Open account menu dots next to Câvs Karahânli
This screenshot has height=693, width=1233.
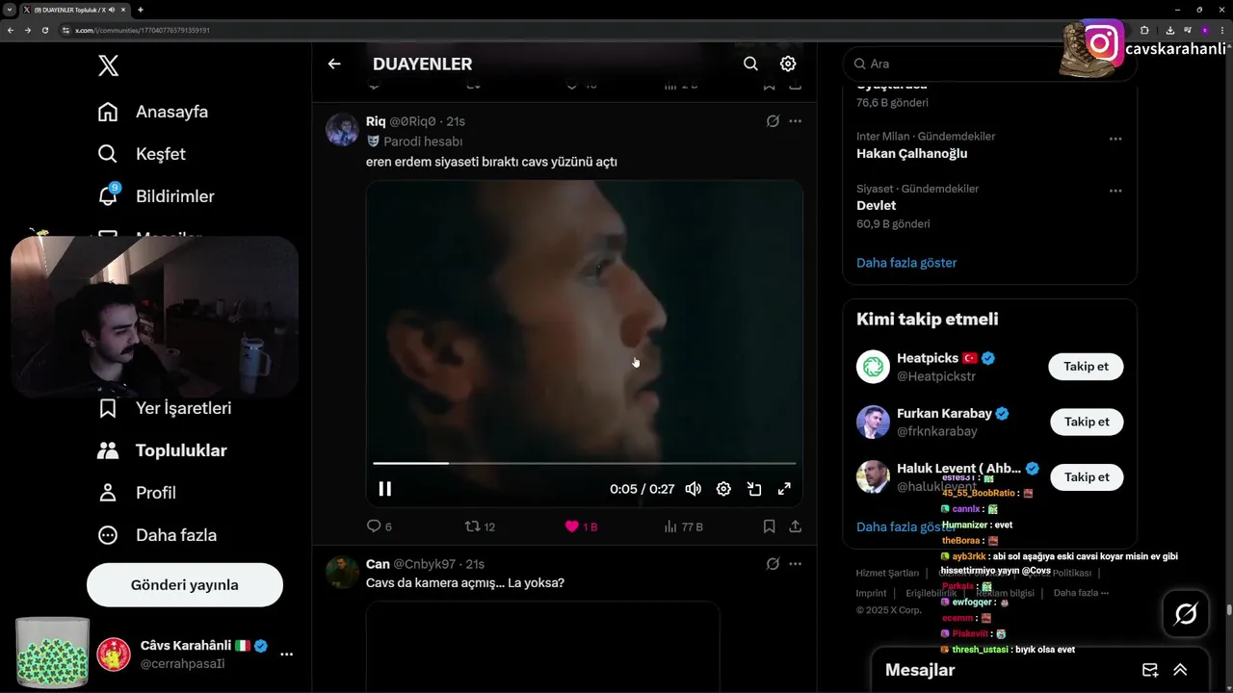coord(286,654)
